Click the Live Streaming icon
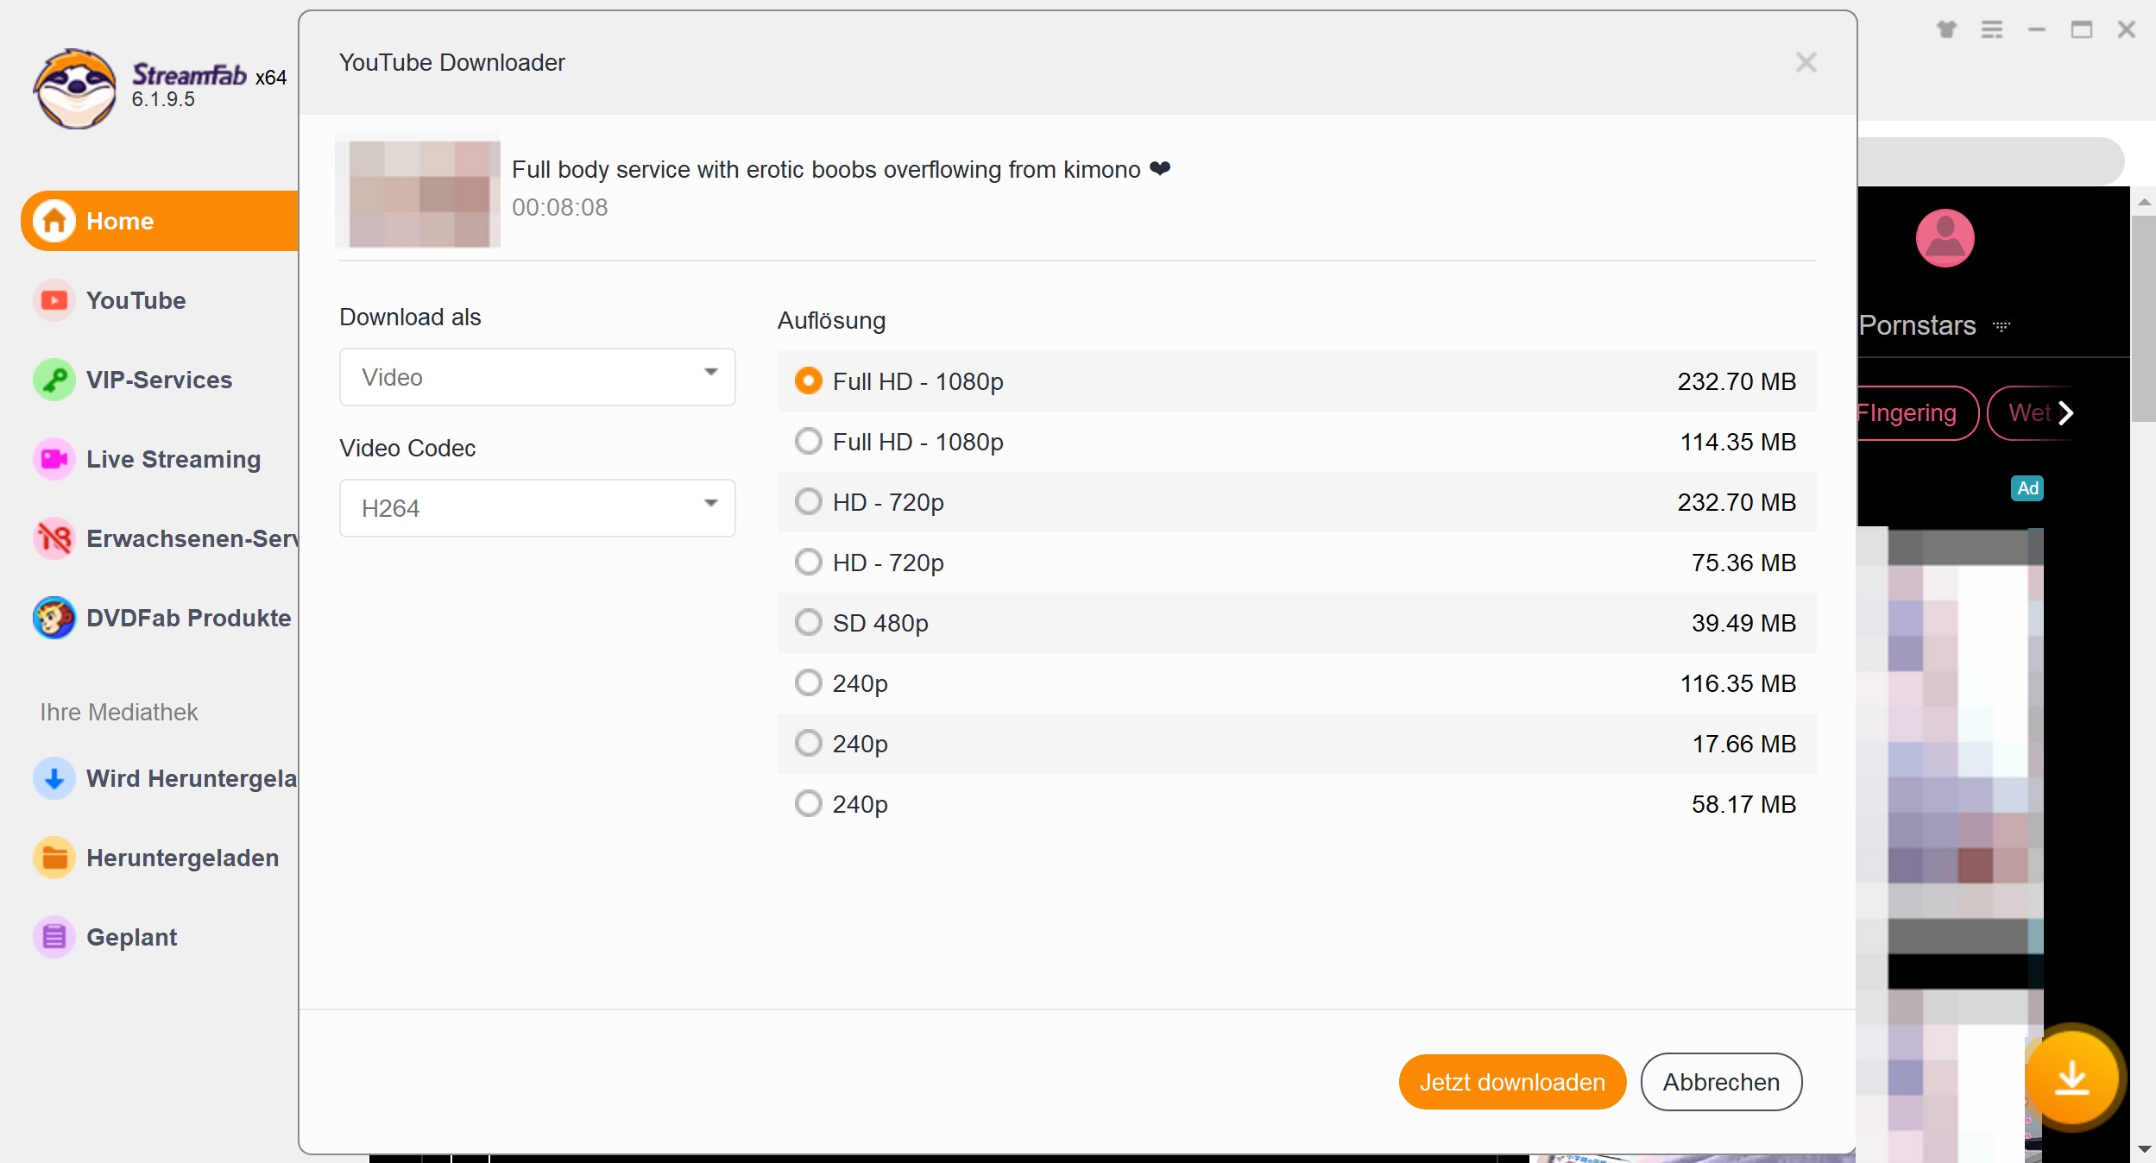Screen dimensions: 2156x1163 [52, 460]
